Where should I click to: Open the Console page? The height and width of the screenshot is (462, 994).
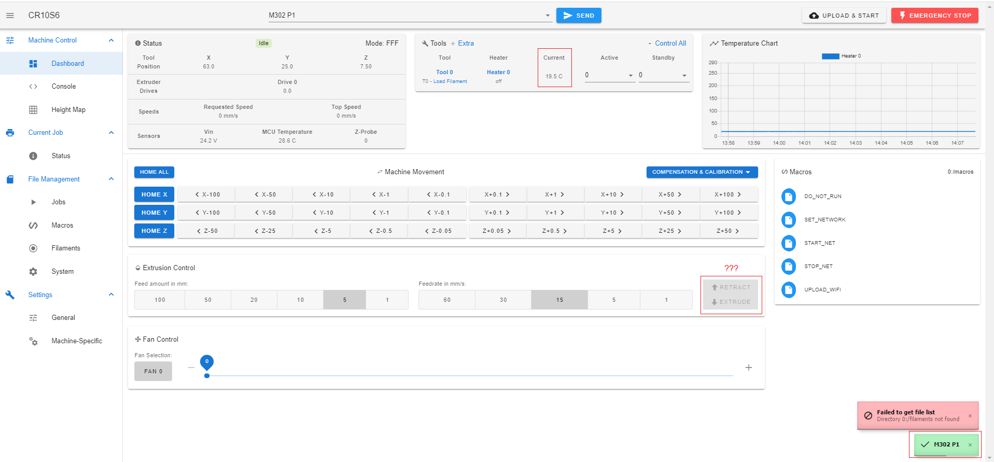61,87
